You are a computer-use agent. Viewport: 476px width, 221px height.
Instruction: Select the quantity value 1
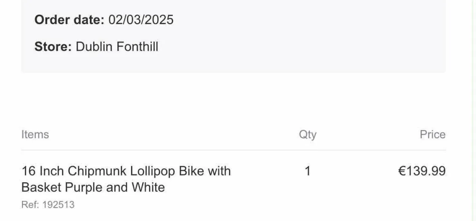(x=307, y=171)
